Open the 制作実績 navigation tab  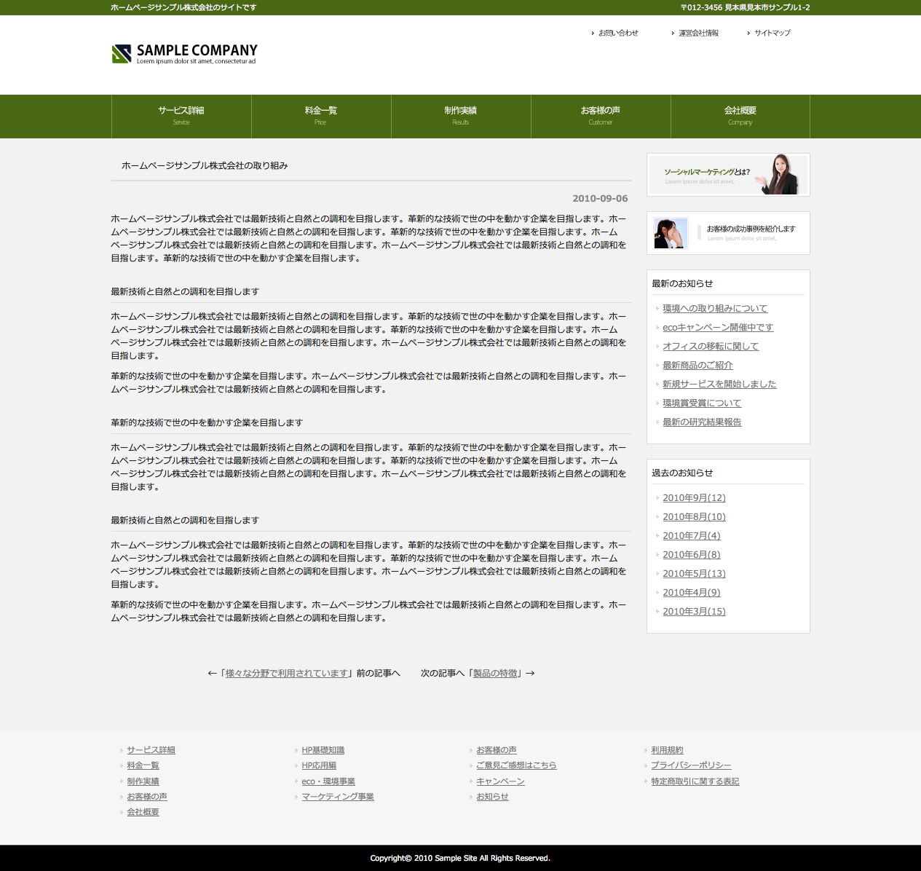(461, 116)
